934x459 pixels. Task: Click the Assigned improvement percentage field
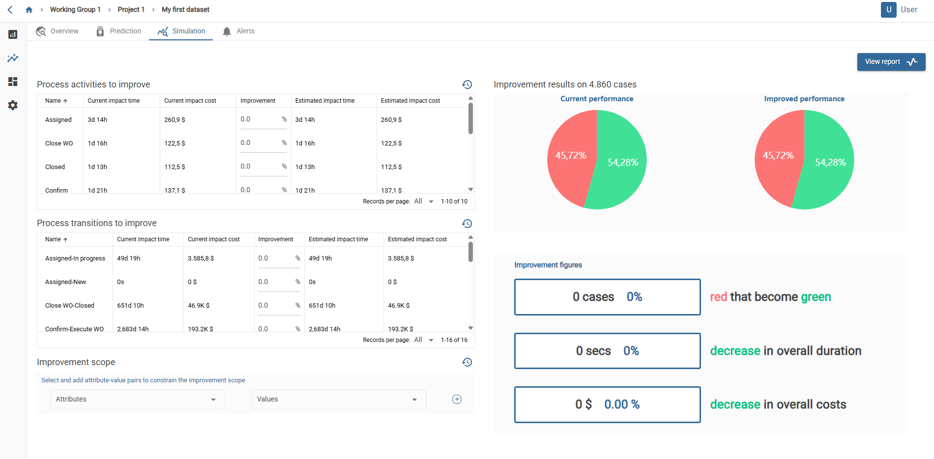[260, 119]
